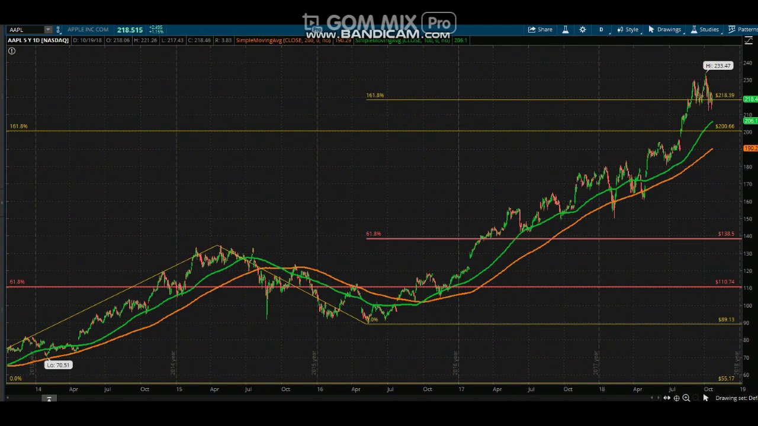Click the expand-collapse time axis icon

point(667,398)
